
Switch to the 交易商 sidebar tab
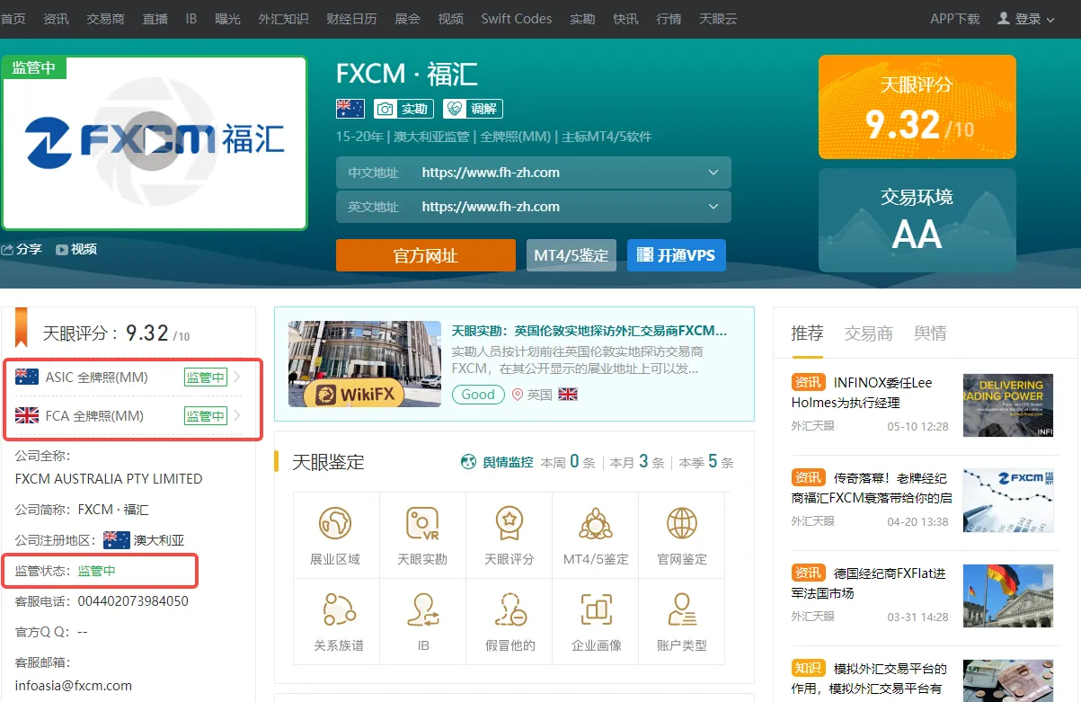coord(869,333)
